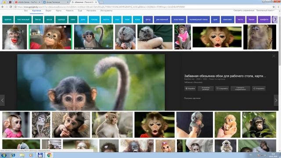The image size is (281, 158).
Task: Select the 'бисер' suggestion chip
Action: pos(38,19)
